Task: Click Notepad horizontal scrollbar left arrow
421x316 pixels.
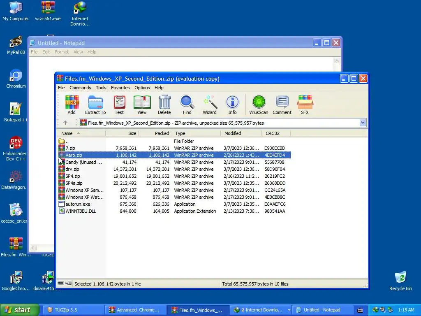Action: pyautogui.click(x=33, y=248)
